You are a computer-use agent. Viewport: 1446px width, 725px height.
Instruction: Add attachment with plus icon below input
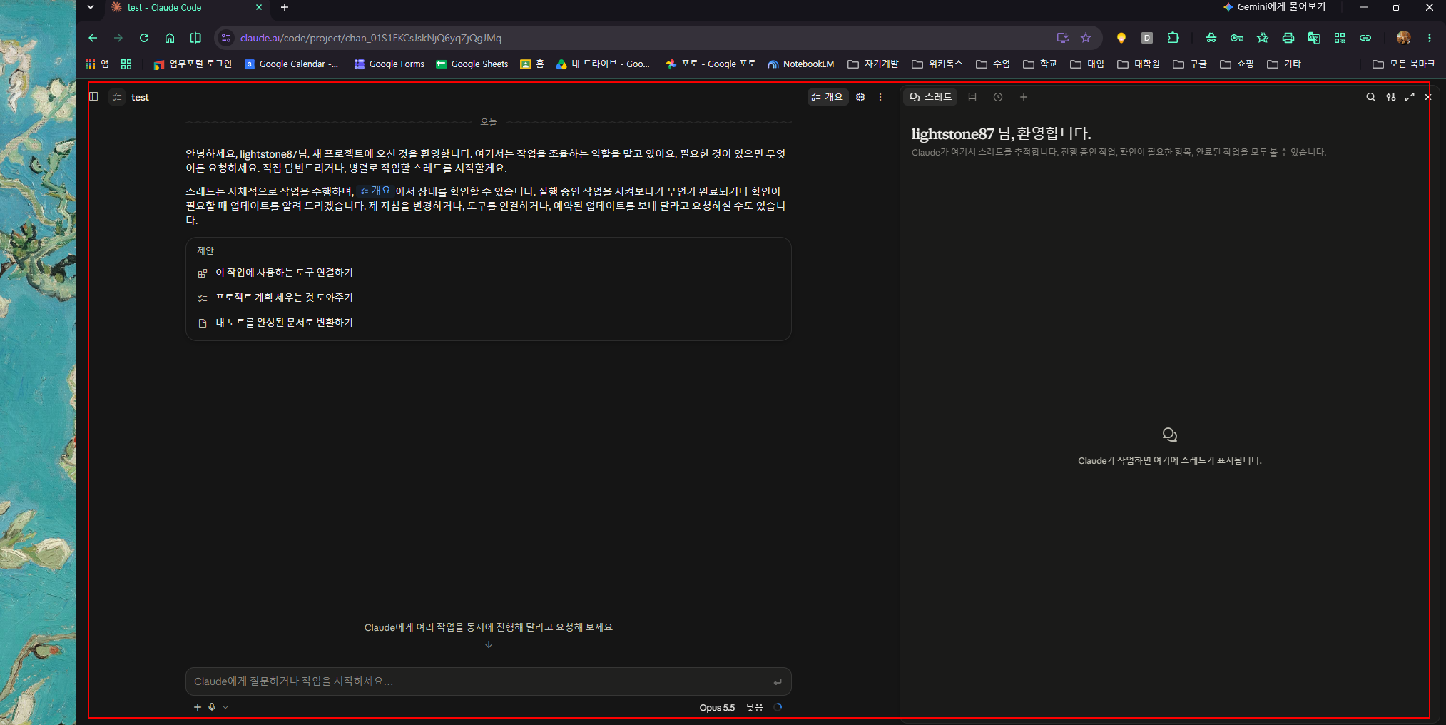pos(198,707)
